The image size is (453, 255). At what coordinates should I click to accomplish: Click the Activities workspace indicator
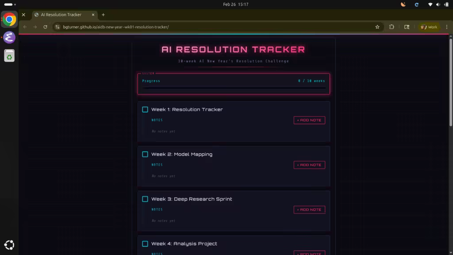tap(10, 4)
